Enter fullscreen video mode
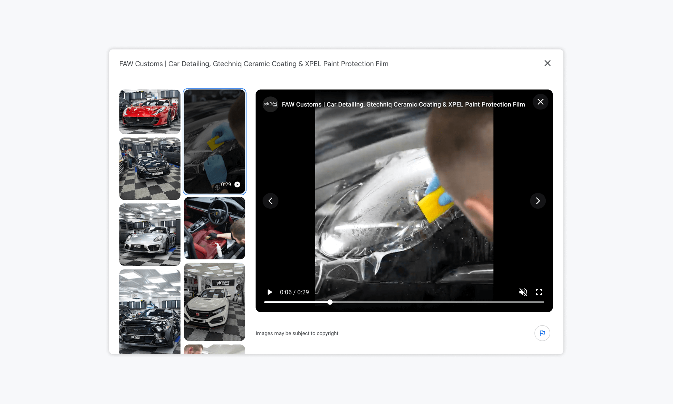Image resolution: width=673 pixels, height=404 pixels. (x=539, y=292)
